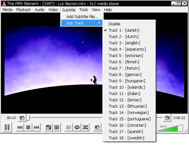Stop playback with the stop button

click(x=28, y=127)
